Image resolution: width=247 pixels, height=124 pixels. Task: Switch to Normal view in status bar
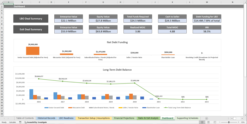pos(203,122)
